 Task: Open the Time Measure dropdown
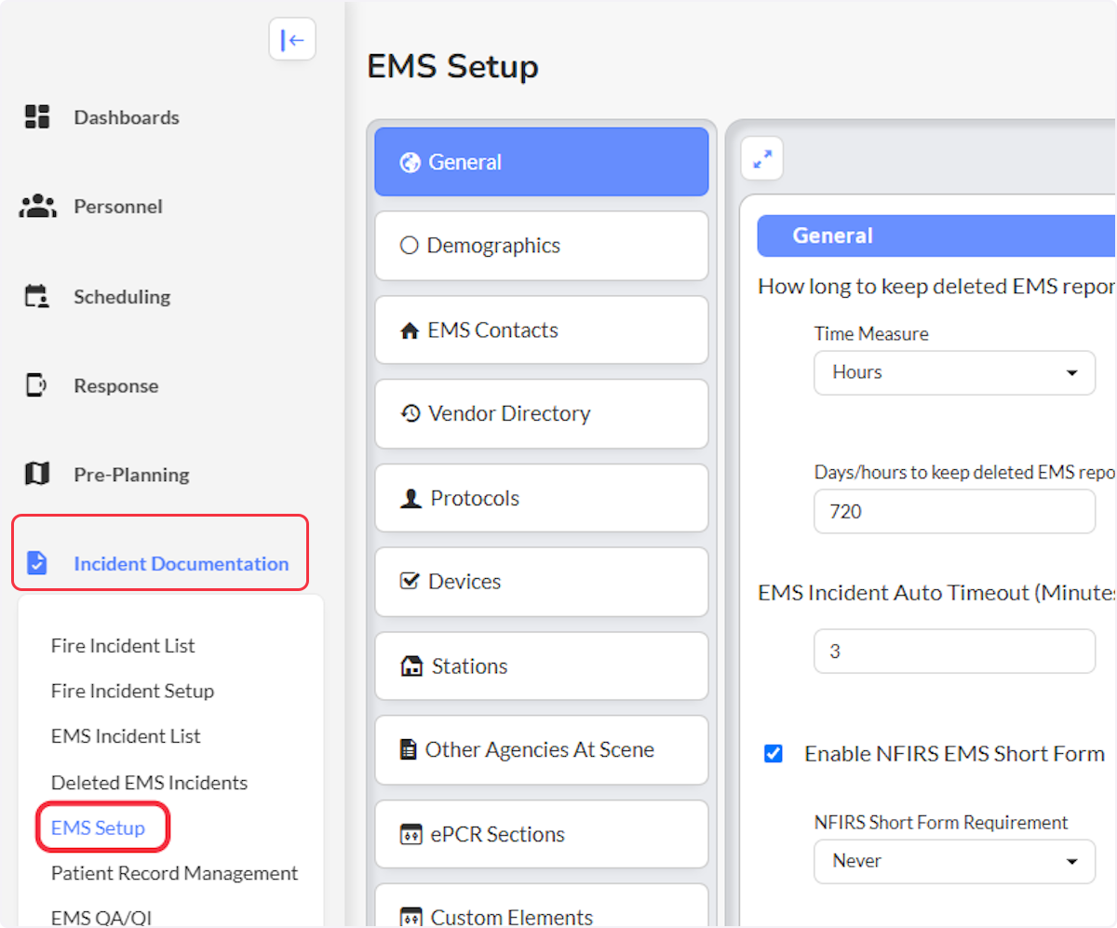click(954, 372)
